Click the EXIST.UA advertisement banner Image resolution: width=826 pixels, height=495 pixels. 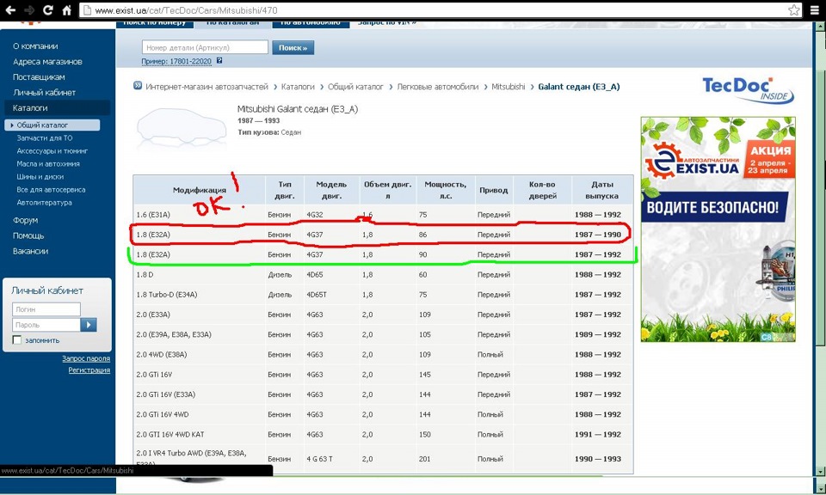(718, 229)
